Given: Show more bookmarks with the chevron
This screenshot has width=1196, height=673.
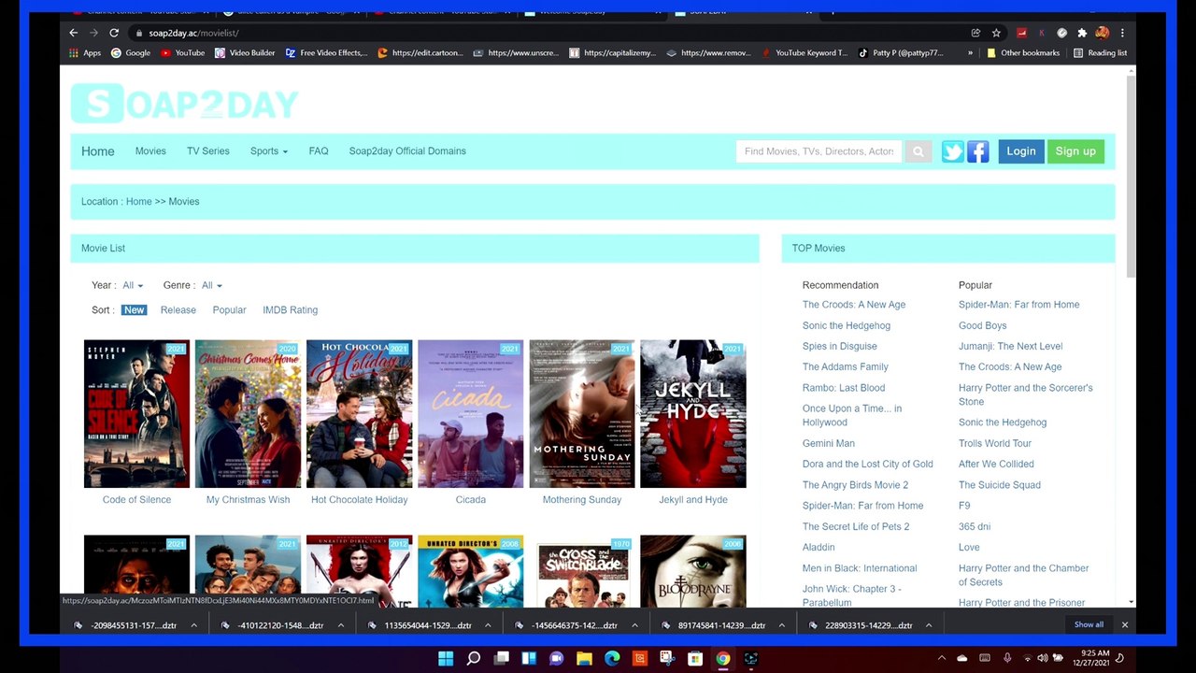Looking at the screenshot, I should 970,53.
